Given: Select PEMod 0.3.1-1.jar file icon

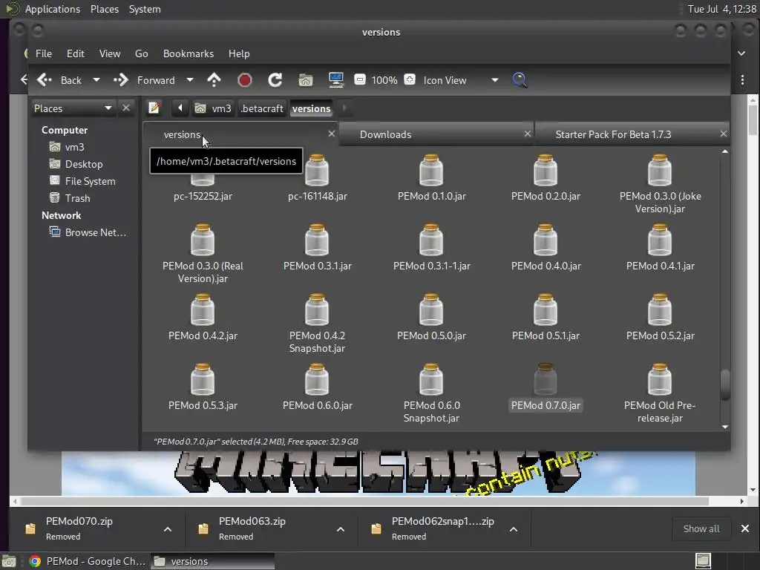Looking at the screenshot, I should tap(431, 240).
